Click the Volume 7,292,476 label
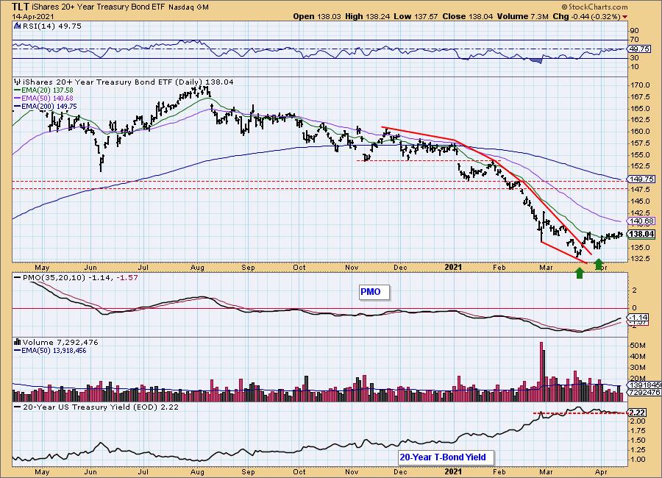This screenshot has height=478, width=662. point(56,343)
